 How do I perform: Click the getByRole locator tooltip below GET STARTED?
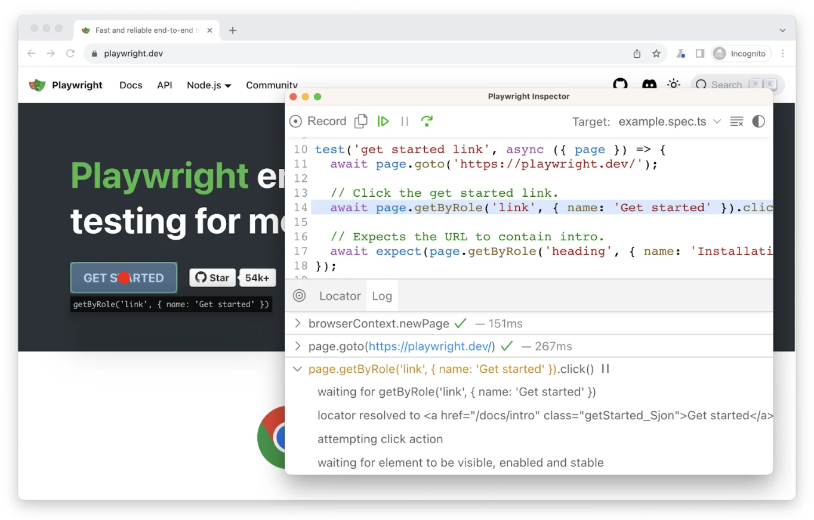pos(171,305)
